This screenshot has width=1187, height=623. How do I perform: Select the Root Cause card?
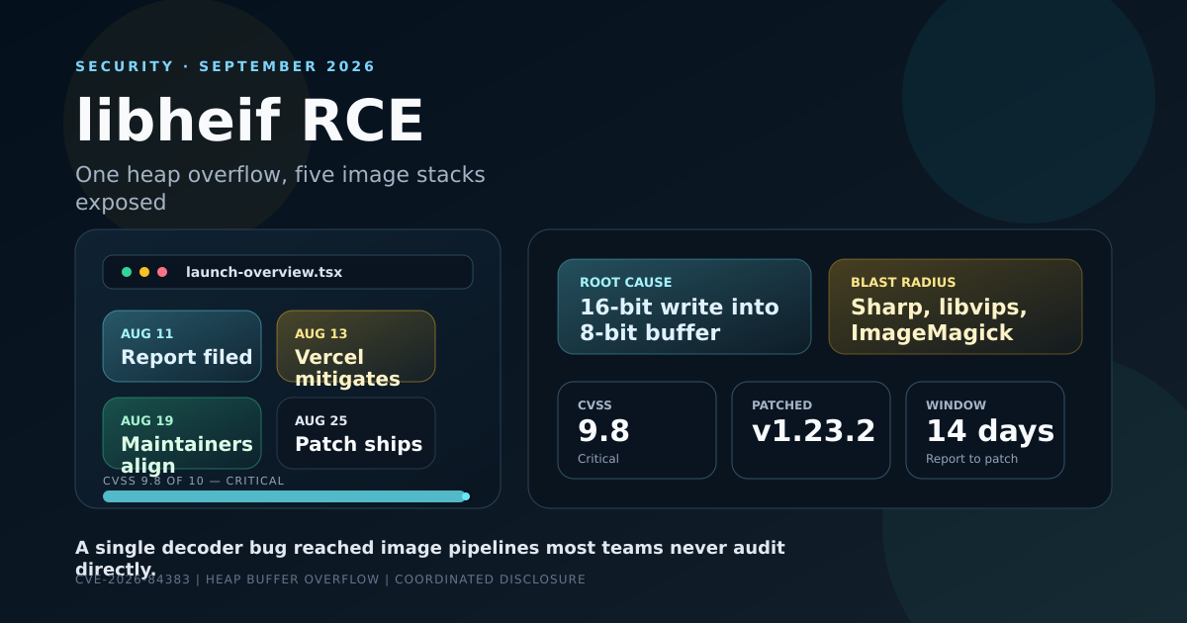point(685,307)
